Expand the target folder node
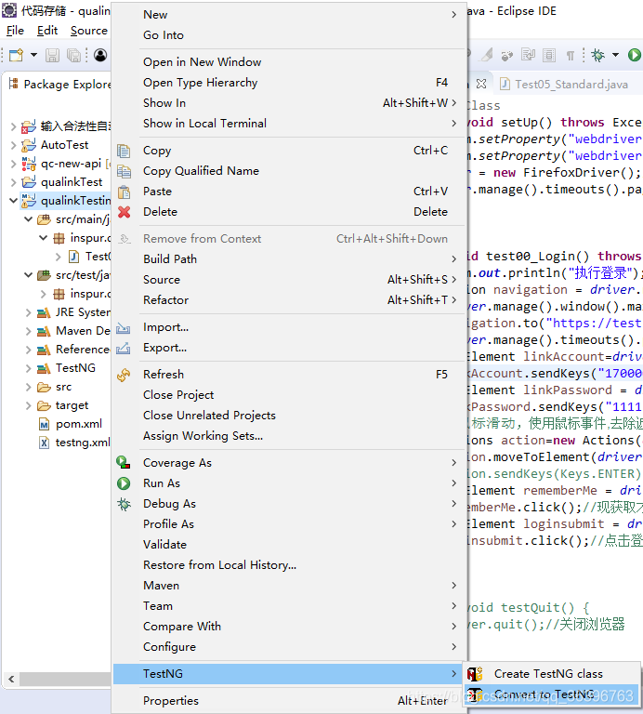 pos(28,405)
